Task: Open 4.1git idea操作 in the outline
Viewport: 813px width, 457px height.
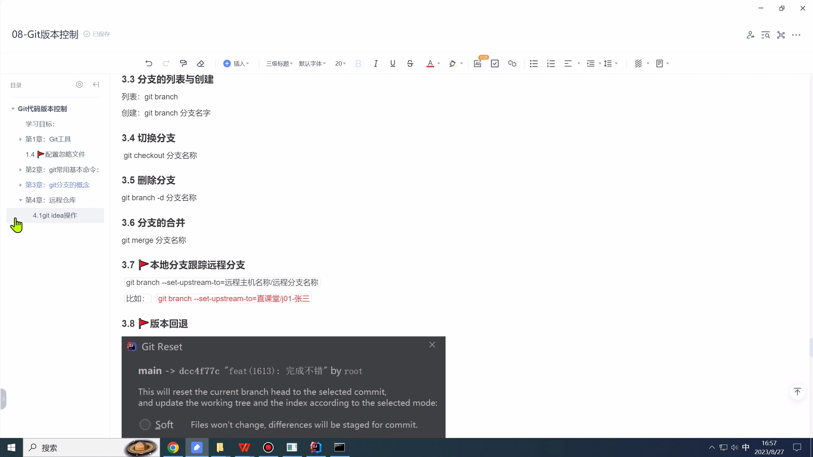Action: tap(55, 215)
